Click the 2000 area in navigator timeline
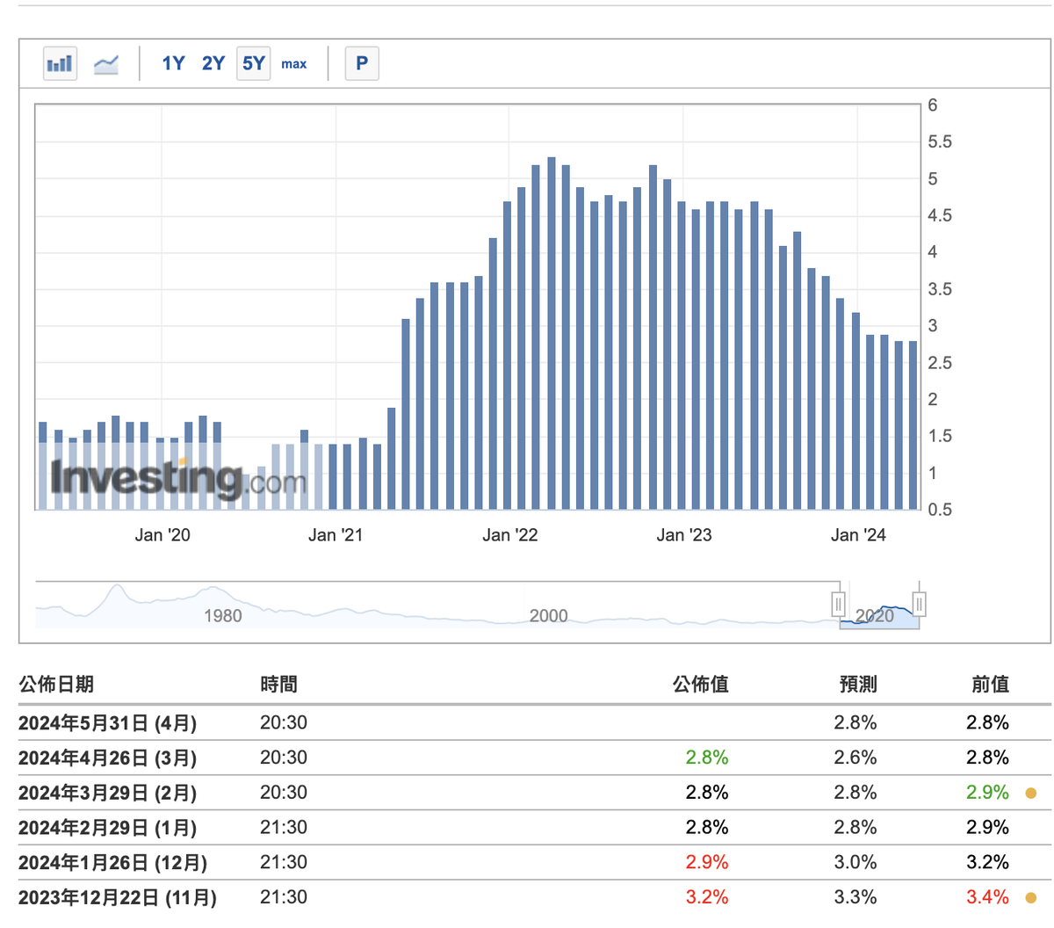The height and width of the screenshot is (928, 1054). 549,616
